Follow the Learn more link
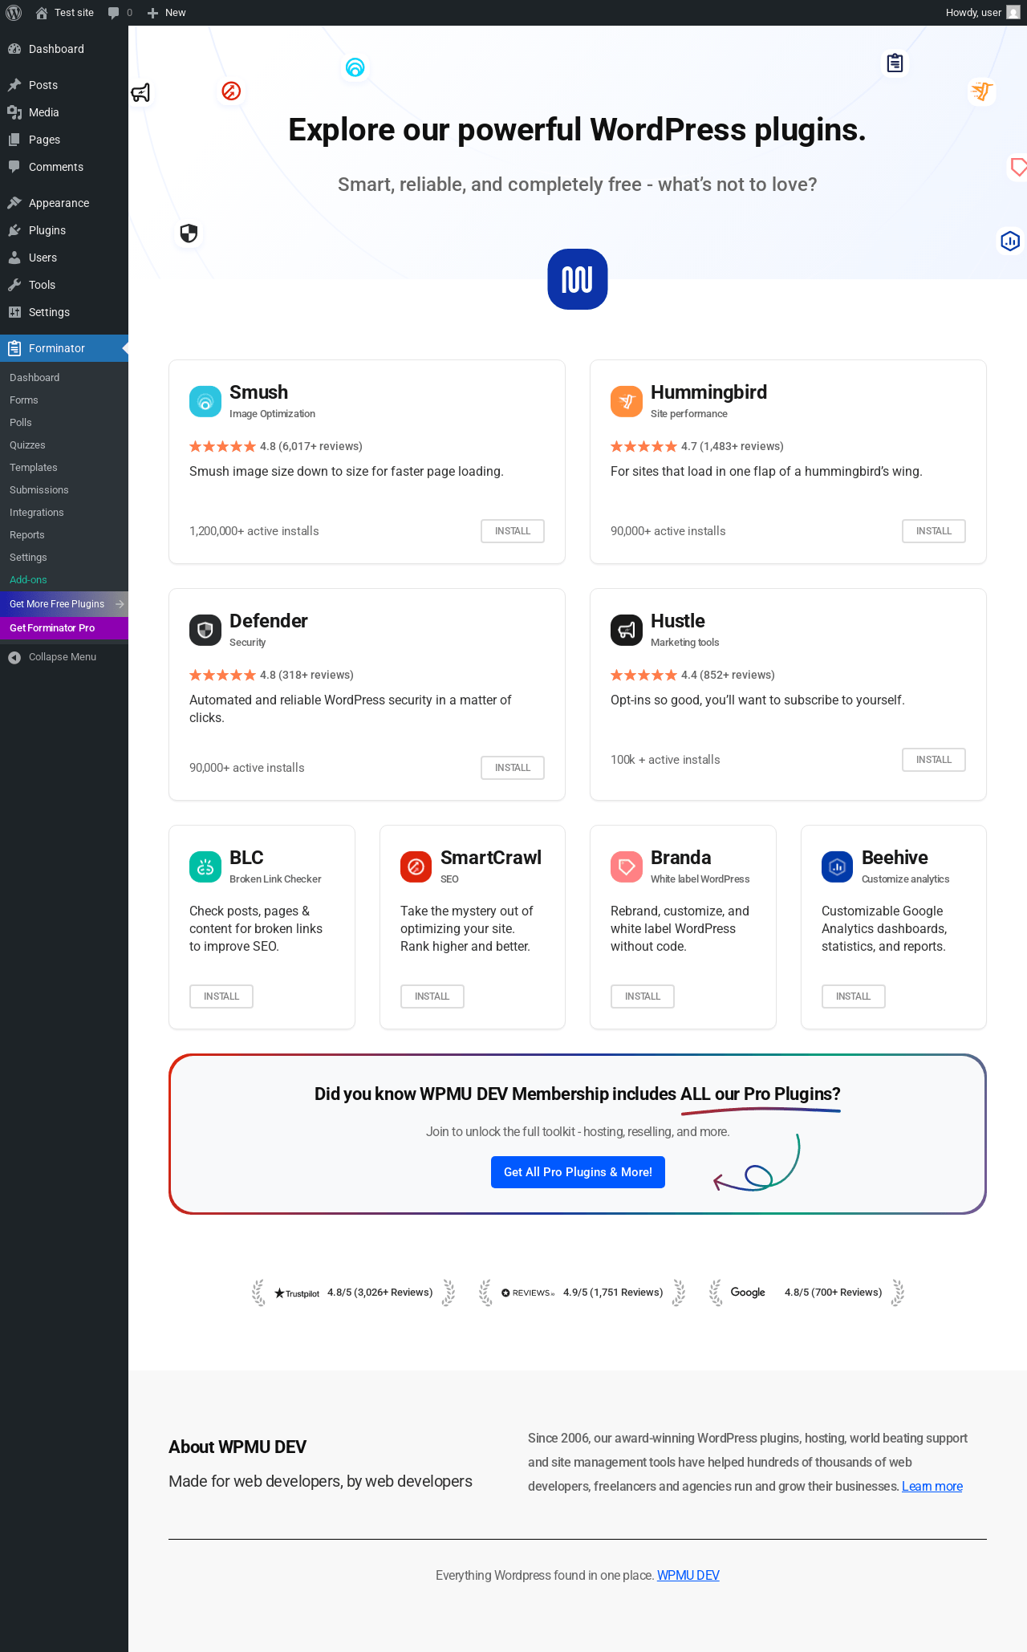1027x1652 pixels. pos(932,1487)
